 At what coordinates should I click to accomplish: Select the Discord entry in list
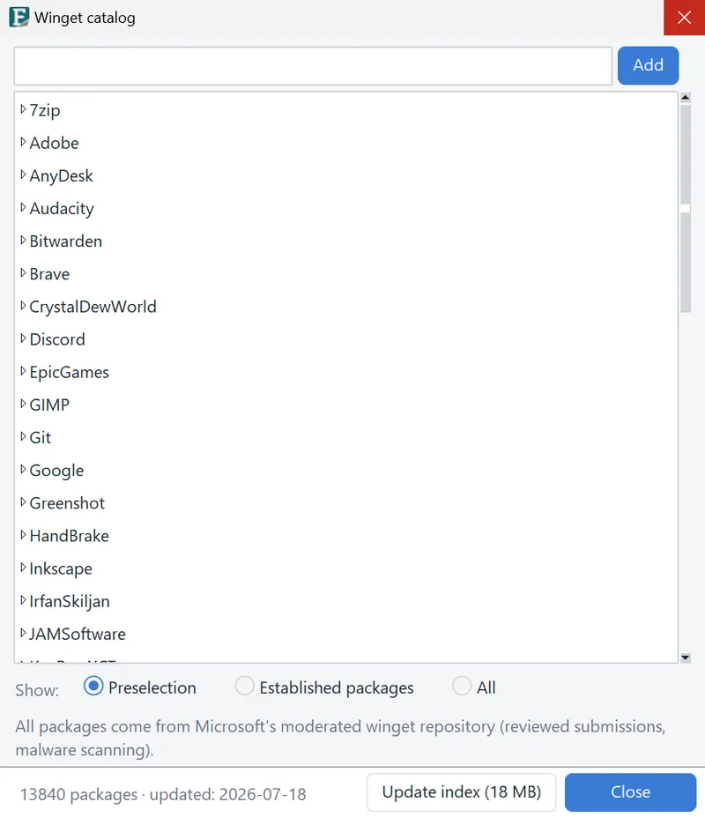pyautogui.click(x=57, y=339)
